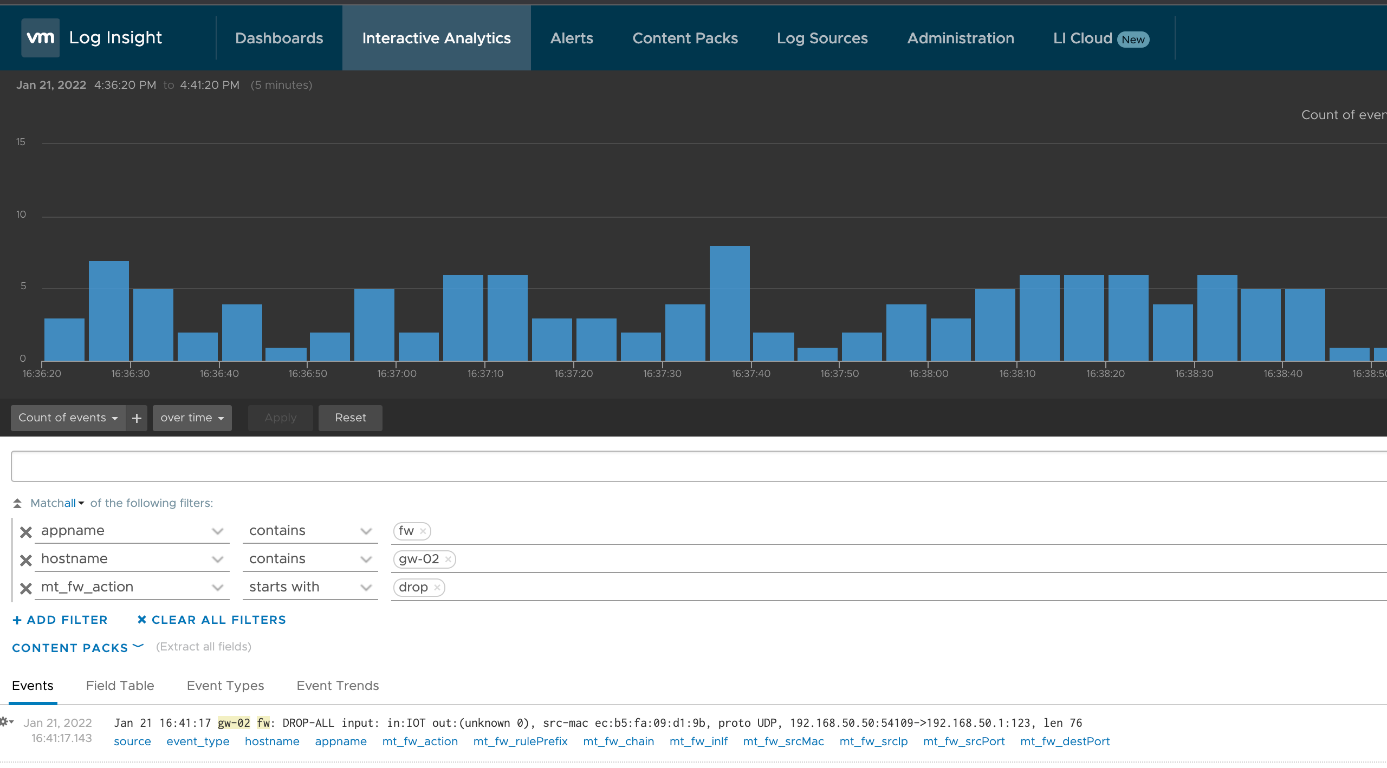Screen dimensions: 1387x768
Task: Switch to Field Table tab
Action: point(120,686)
